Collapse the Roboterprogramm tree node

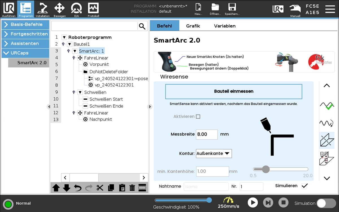coord(64,37)
